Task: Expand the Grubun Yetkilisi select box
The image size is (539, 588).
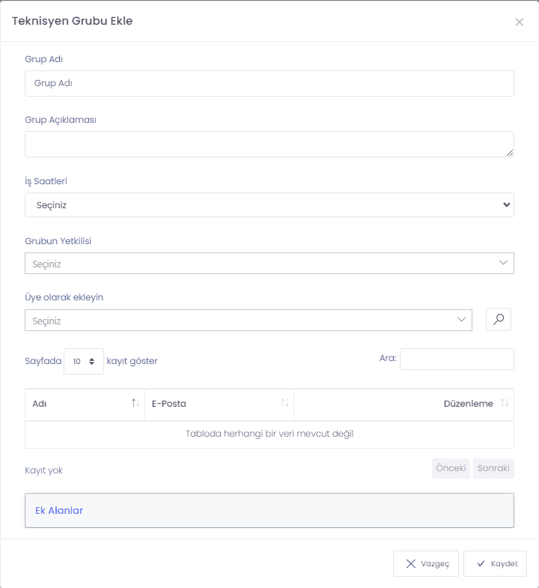Action: [x=269, y=263]
